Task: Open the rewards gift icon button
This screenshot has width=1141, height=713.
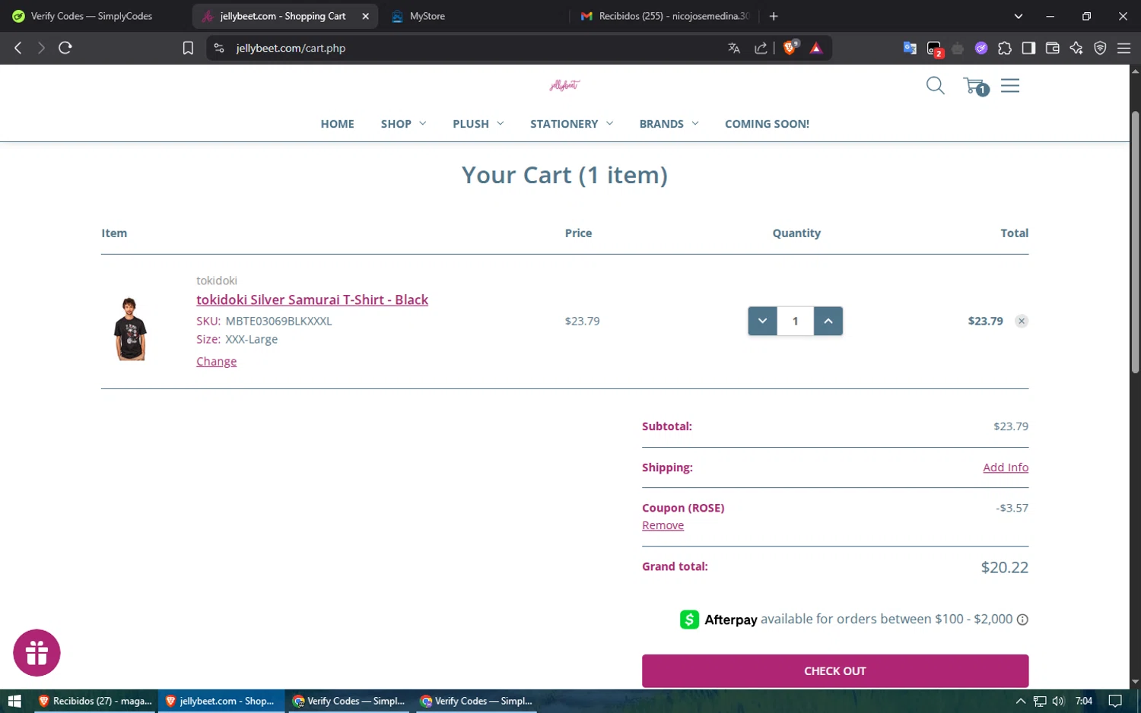Action: click(37, 653)
